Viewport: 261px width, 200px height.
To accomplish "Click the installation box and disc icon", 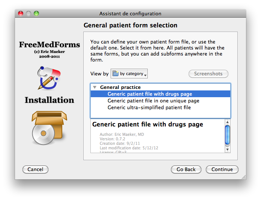I will tap(49, 128).
